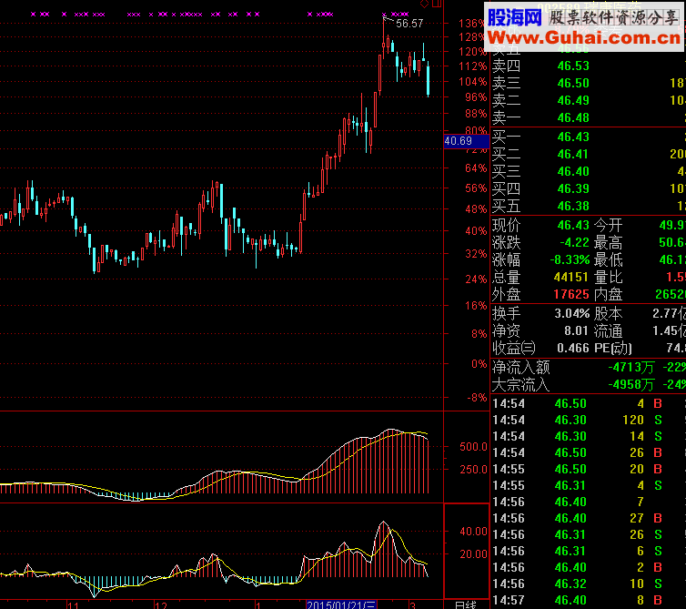Click the month 11 marker on time axis
The height and width of the screenshot is (609, 686).
coord(73,605)
